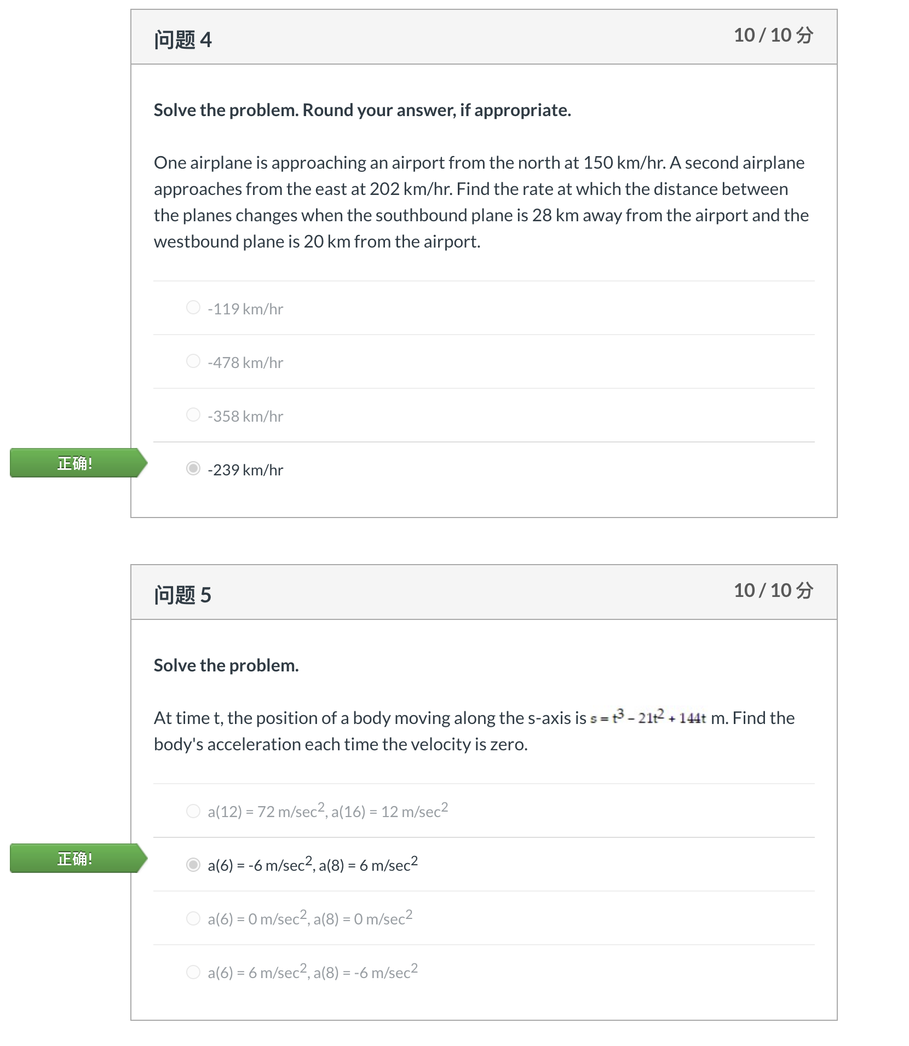
Task: Click the 10 / 10 分 score of question 5
Action: click(x=773, y=590)
